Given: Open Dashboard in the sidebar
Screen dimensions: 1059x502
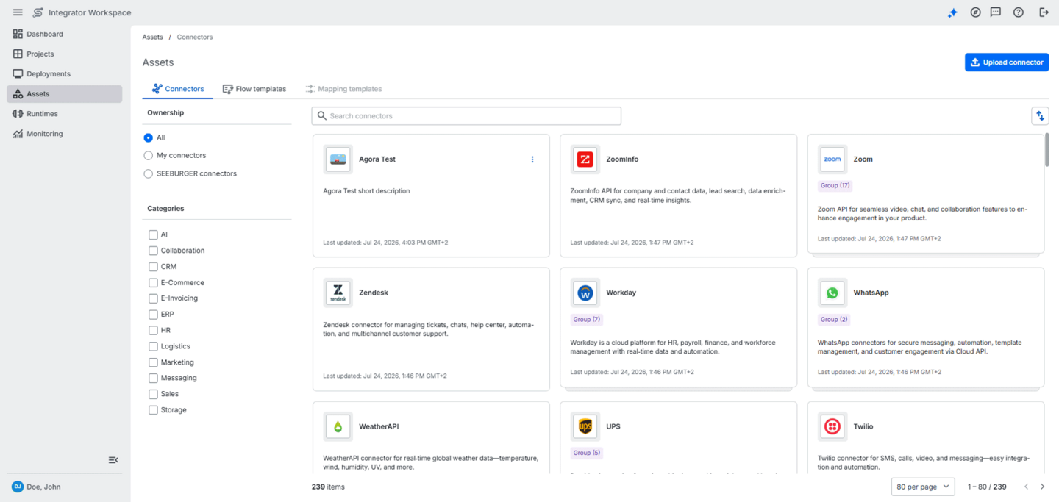Looking at the screenshot, I should 65,34.
